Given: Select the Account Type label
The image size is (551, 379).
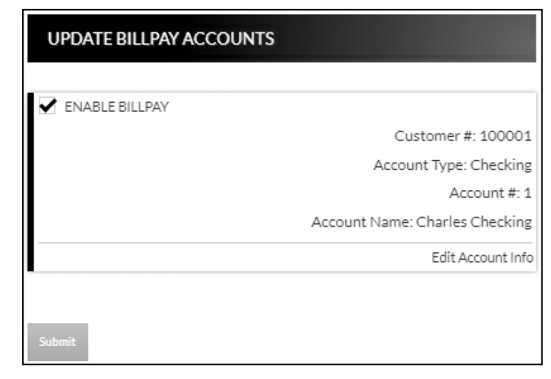Looking at the screenshot, I should [x=419, y=165].
